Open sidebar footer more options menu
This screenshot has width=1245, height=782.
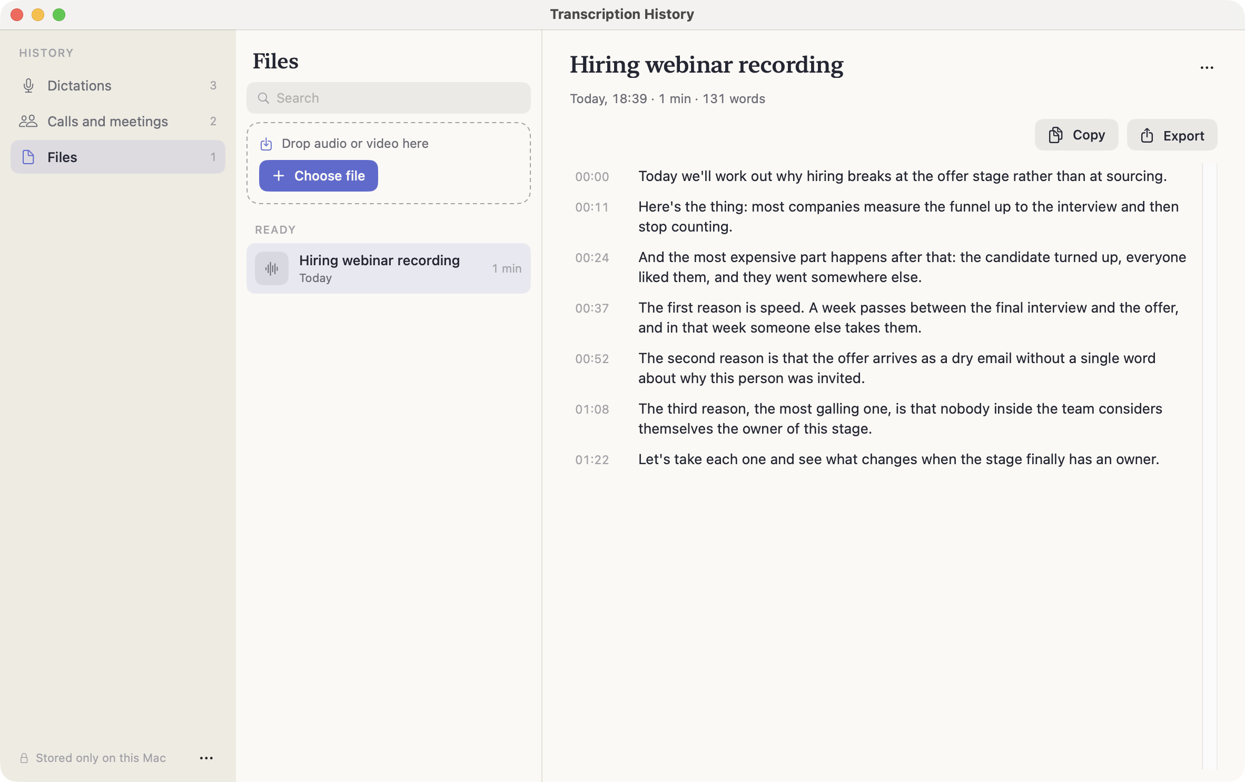(206, 758)
